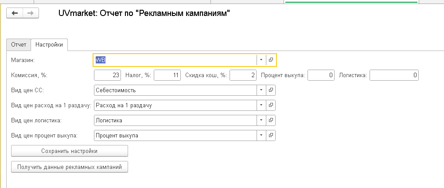Open the Логистика price type item icon
444x188 pixels.
tap(271, 120)
